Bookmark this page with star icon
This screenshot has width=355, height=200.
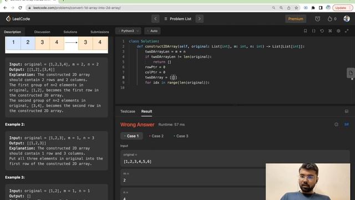[x=296, y=8]
